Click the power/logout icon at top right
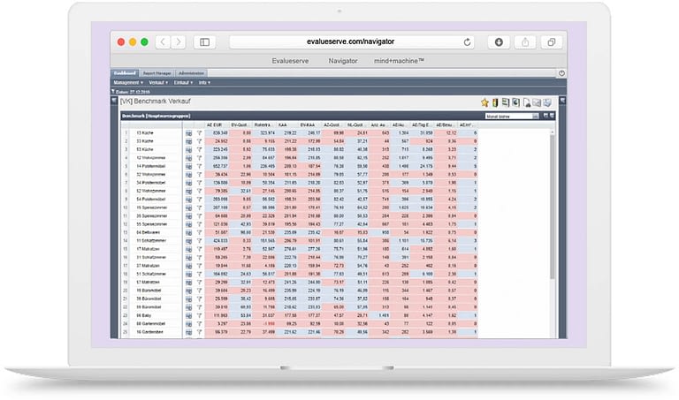The height and width of the screenshot is (400, 679). click(561, 73)
